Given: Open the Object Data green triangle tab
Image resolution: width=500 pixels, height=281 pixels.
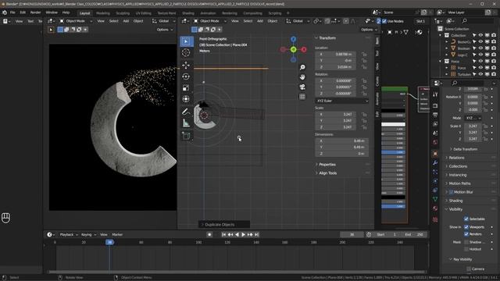Looking at the screenshot, I should 435,199.
